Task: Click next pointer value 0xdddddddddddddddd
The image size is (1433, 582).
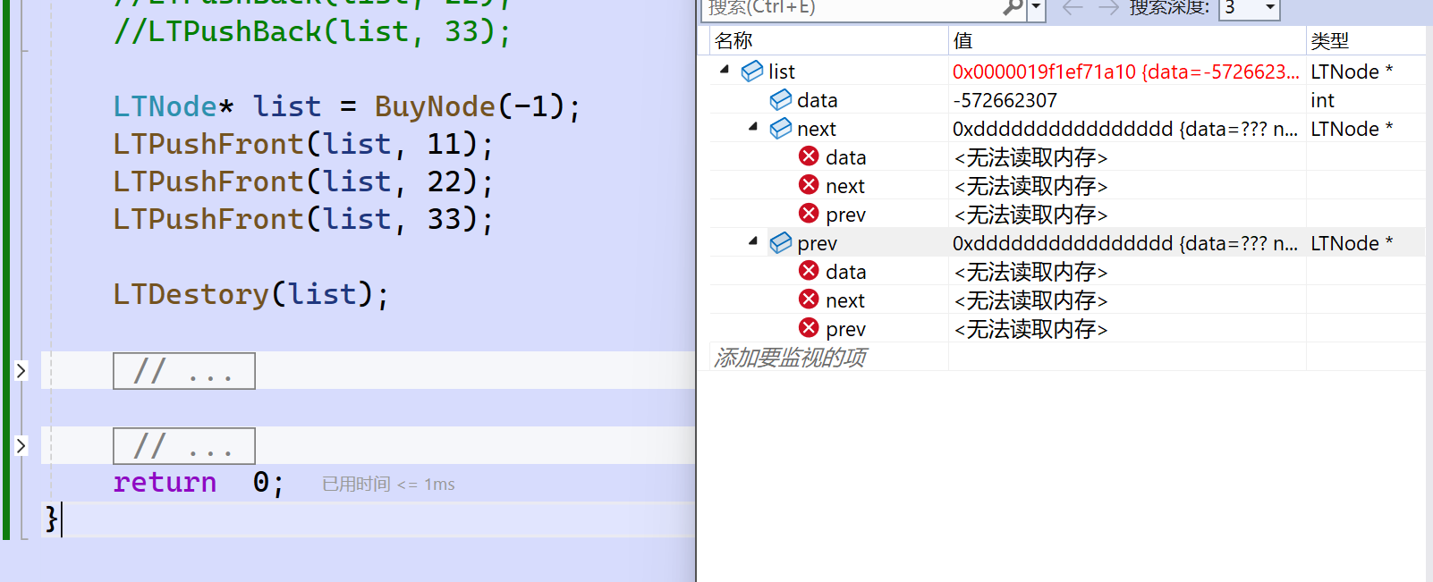Action: click(x=1126, y=129)
